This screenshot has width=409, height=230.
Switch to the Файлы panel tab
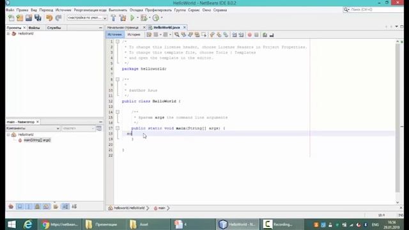(x=34, y=27)
